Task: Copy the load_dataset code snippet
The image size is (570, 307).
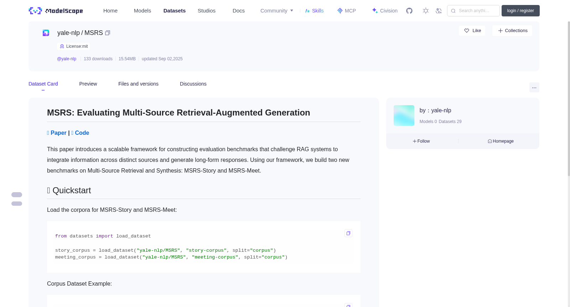Action: pyautogui.click(x=348, y=233)
